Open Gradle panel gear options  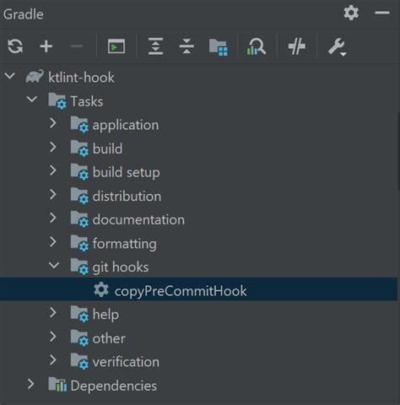[351, 13]
